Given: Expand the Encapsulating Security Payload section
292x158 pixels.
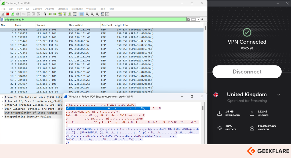Looking at the screenshot, I should (2, 117).
